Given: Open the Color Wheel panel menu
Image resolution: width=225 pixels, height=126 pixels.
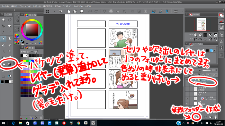Looking at the screenshot, I should [x=22, y=15].
